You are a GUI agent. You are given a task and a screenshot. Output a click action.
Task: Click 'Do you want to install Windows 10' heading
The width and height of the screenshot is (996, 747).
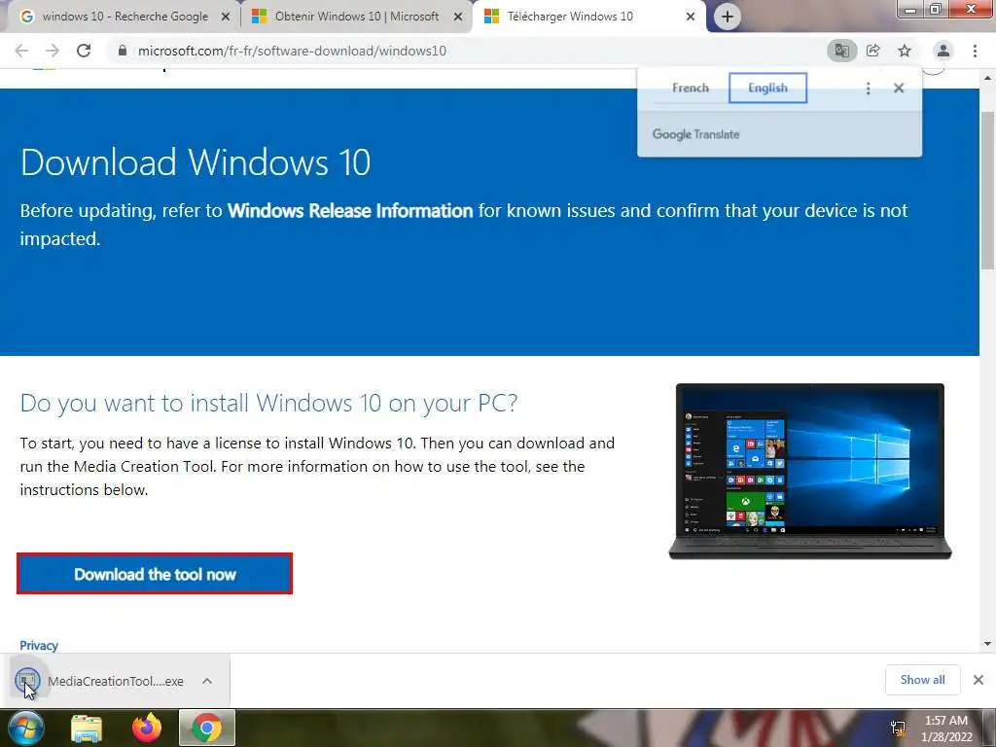268,403
